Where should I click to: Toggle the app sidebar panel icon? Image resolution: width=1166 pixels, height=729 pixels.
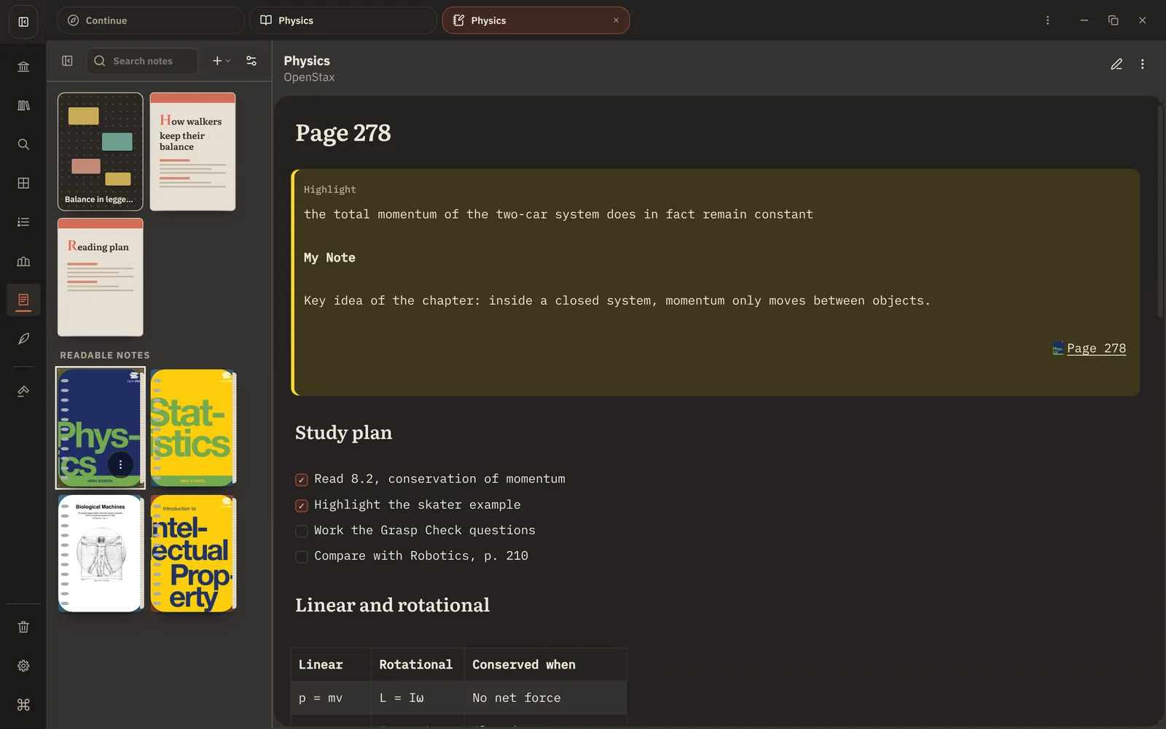pos(23,22)
